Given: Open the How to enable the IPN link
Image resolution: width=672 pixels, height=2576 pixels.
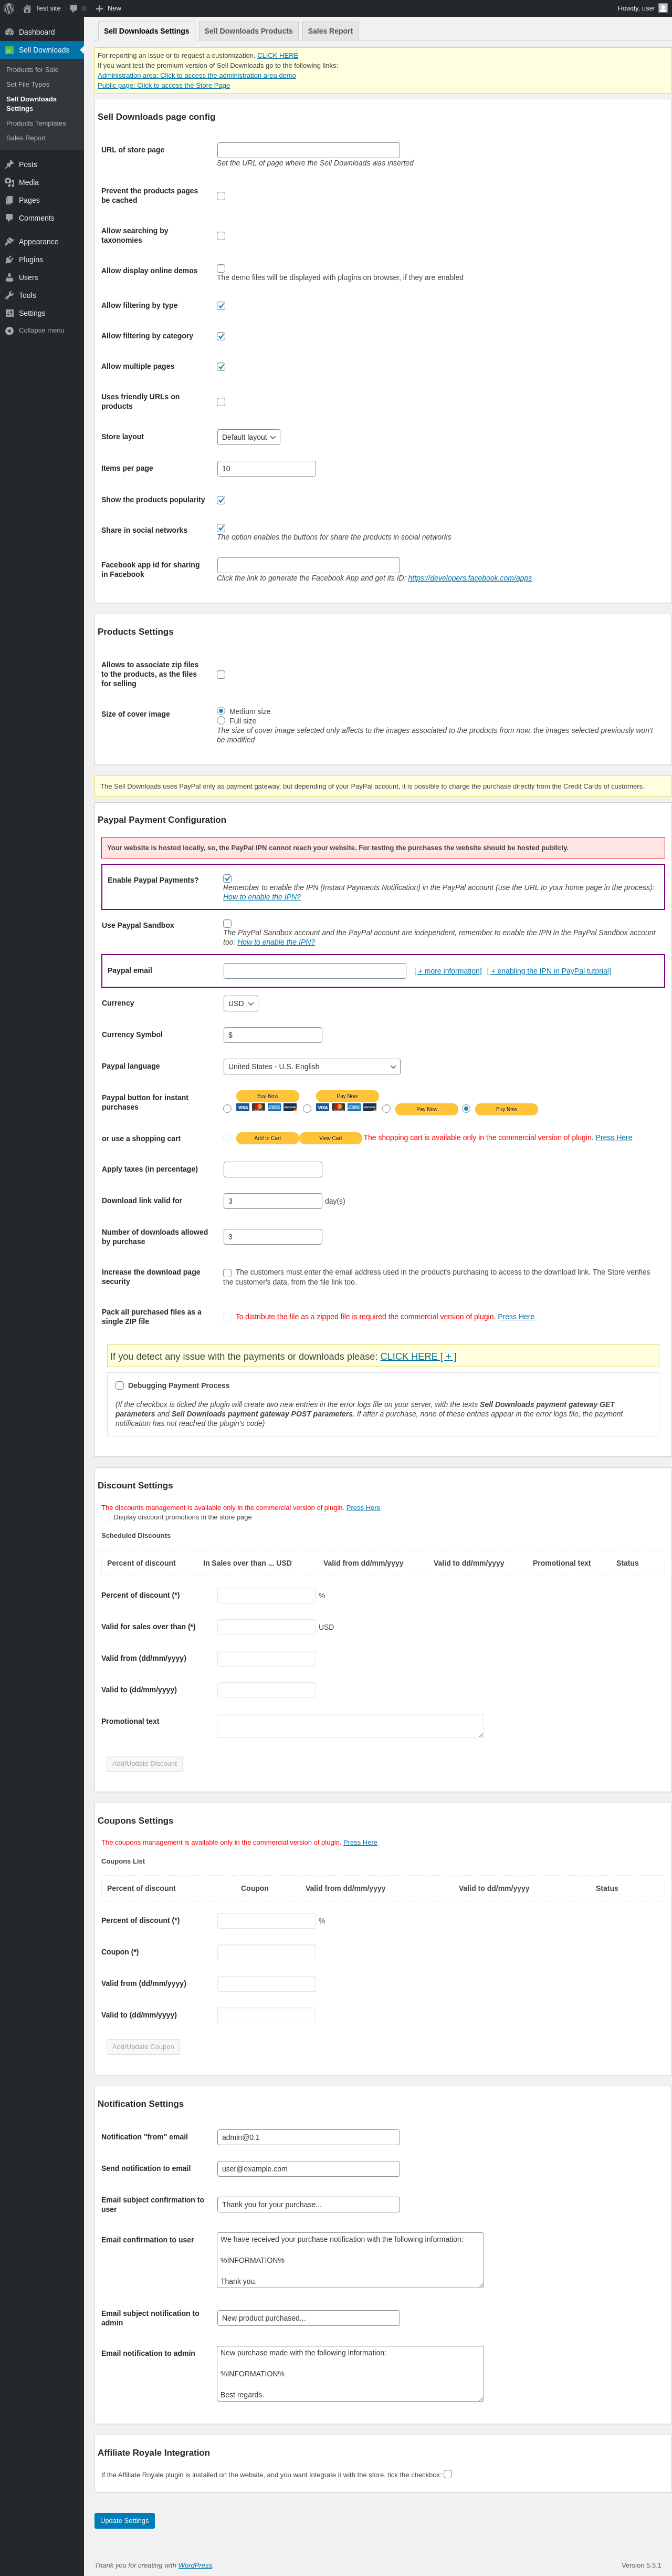Looking at the screenshot, I should (261, 897).
